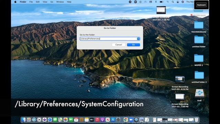The image size is (220, 124).
Task: Cancel the Go to Folder dialog
Action: [x=119, y=45]
